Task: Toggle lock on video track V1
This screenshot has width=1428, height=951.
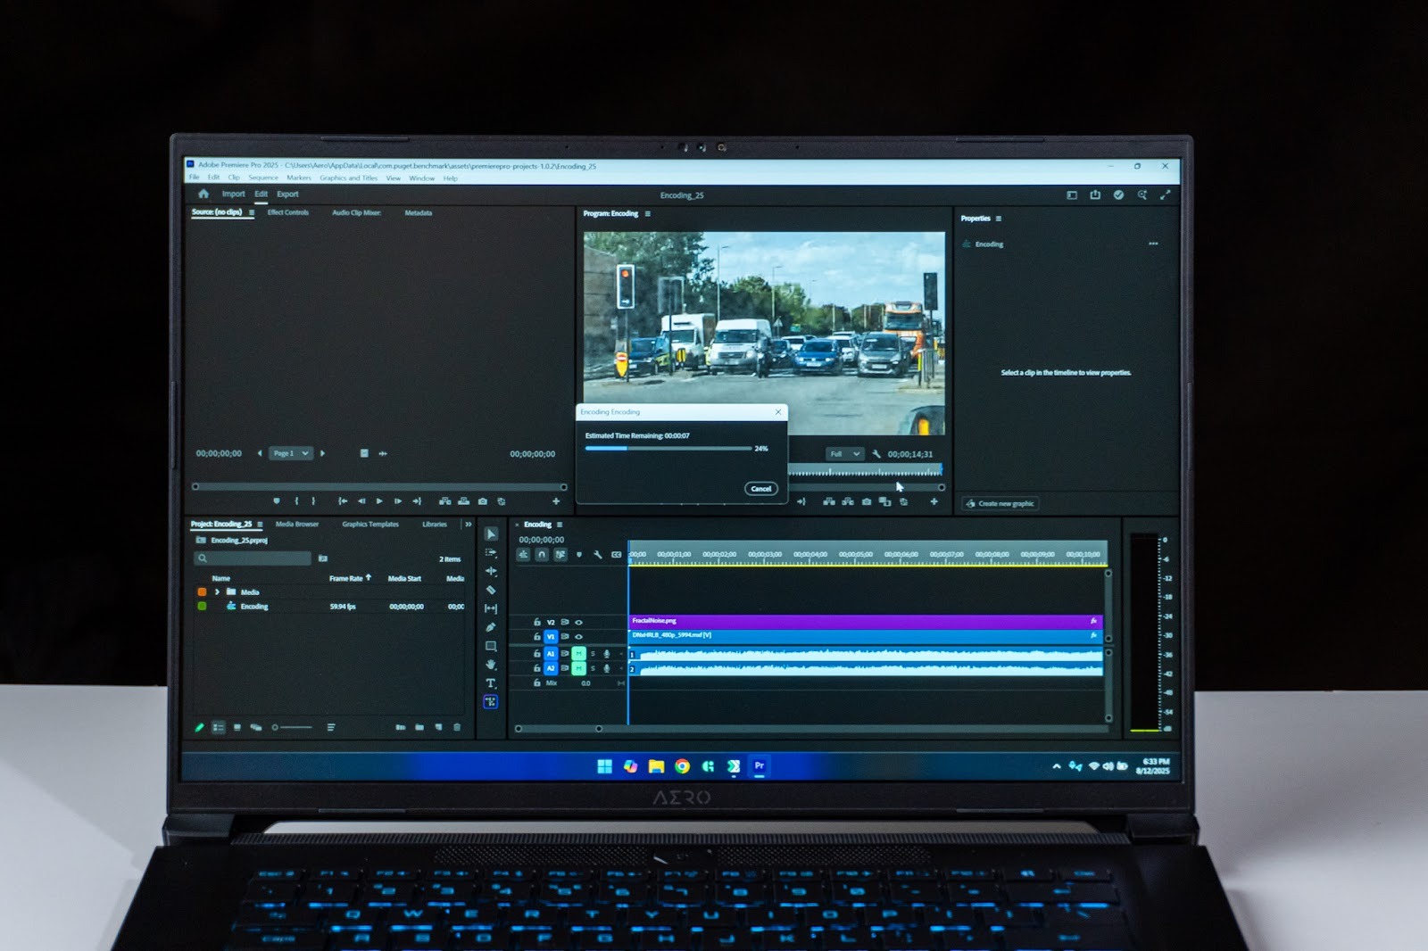Action: 536,637
